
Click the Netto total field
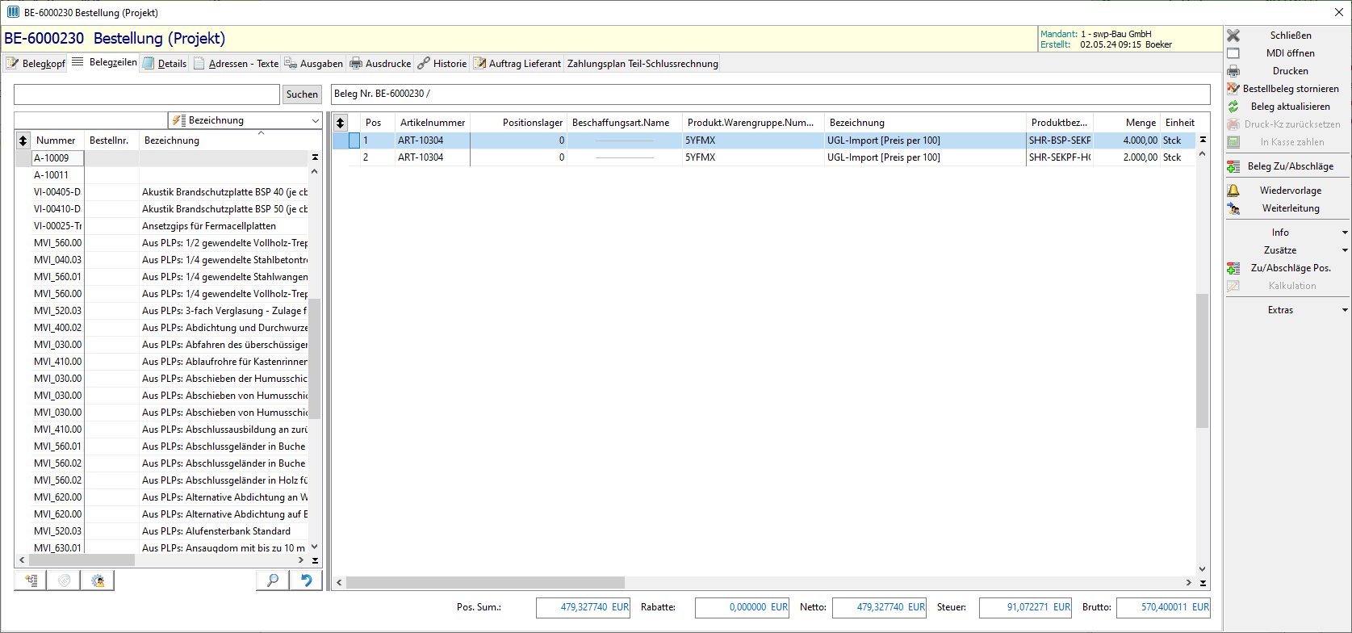(x=879, y=607)
